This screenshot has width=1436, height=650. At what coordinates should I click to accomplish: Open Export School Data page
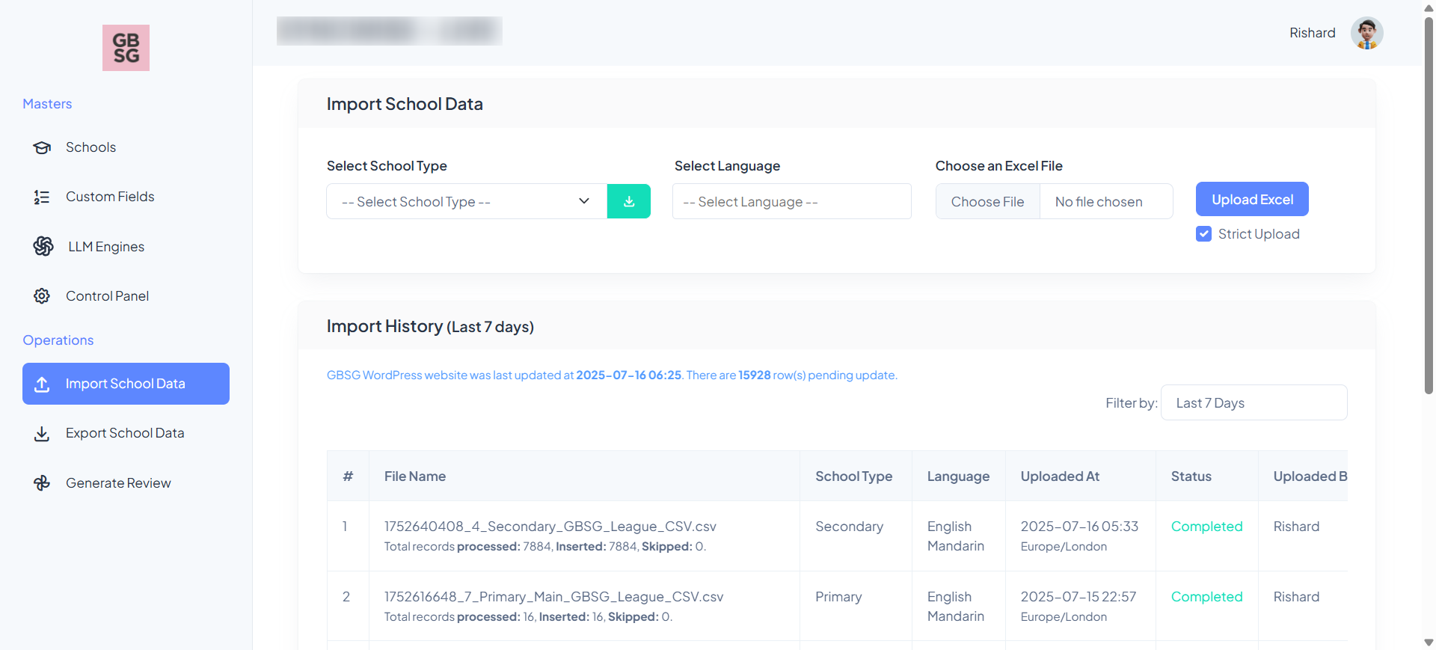coord(125,433)
